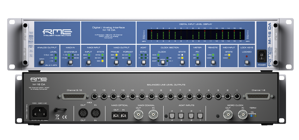Click the 1-16 MADI channels LED
Screen dimensions: 299x140
click(x=69, y=55)
